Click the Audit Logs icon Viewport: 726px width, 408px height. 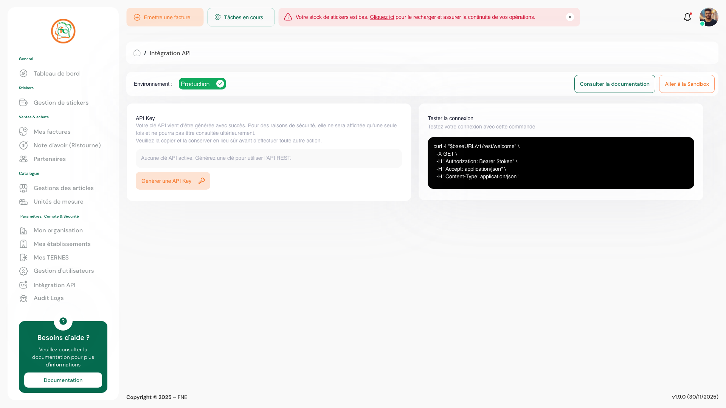point(23,298)
